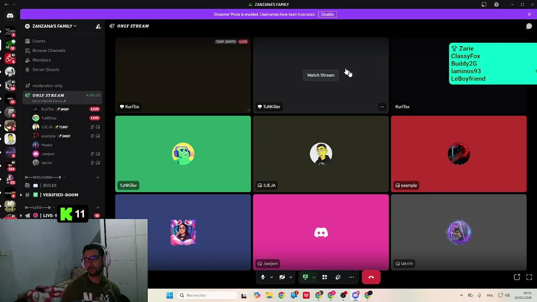Click KuriTox in the voice channel list
This screenshot has width=537, height=302.
click(47, 109)
